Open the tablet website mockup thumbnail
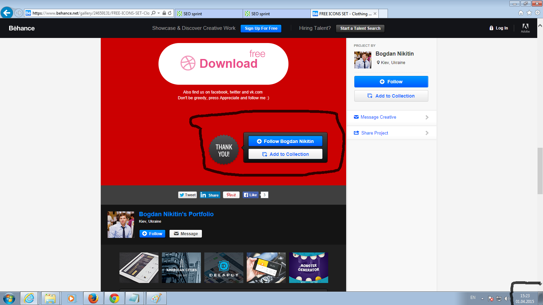Viewport: 543px width, 305px height. (x=139, y=268)
